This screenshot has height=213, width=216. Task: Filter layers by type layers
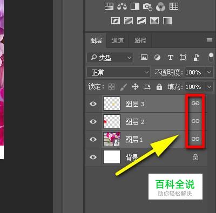tap(171, 58)
